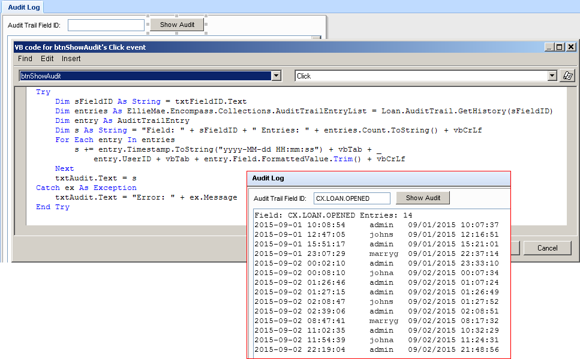Switch to the Audit Log tab at top
This screenshot has width=580, height=359.
tap(23, 7)
